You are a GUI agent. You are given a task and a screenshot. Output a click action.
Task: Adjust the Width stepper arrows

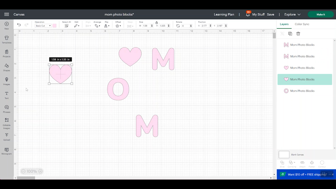[x=152, y=26]
